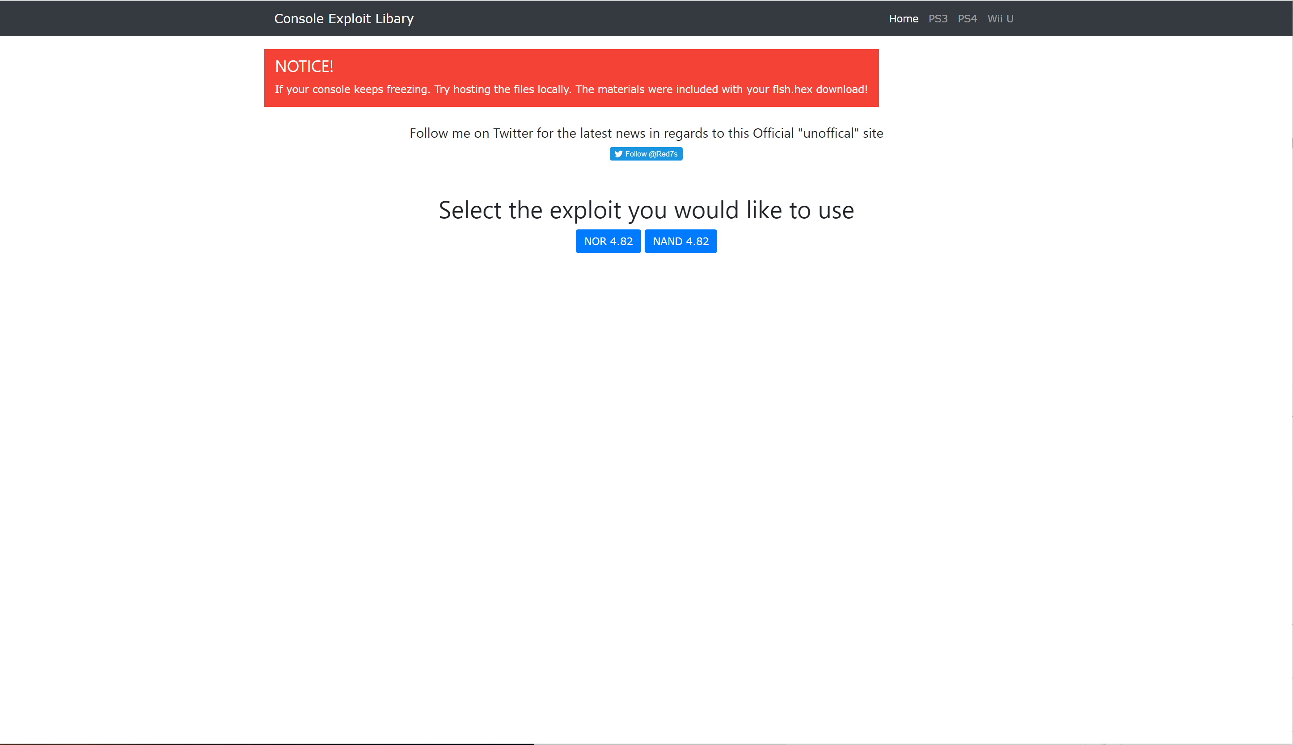The image size is (1293, 745).
Task: Select the NOR 4.82 exploit button
Action: click(x=608, y=241)
